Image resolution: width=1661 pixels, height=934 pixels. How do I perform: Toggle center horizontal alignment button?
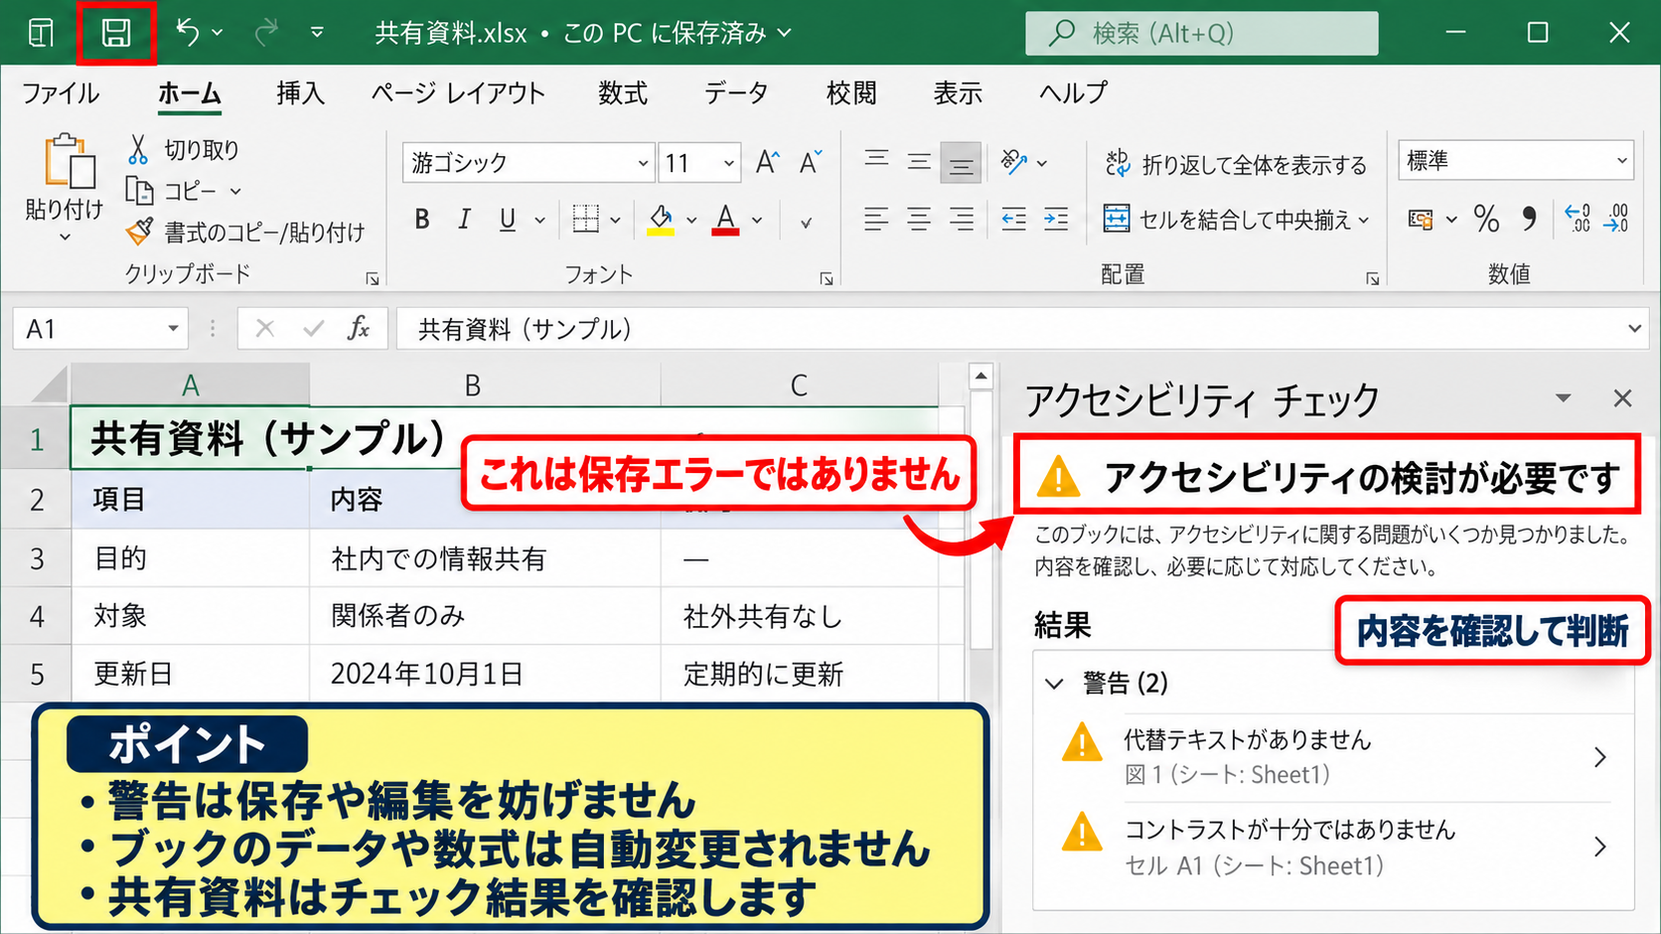[919, 219]
